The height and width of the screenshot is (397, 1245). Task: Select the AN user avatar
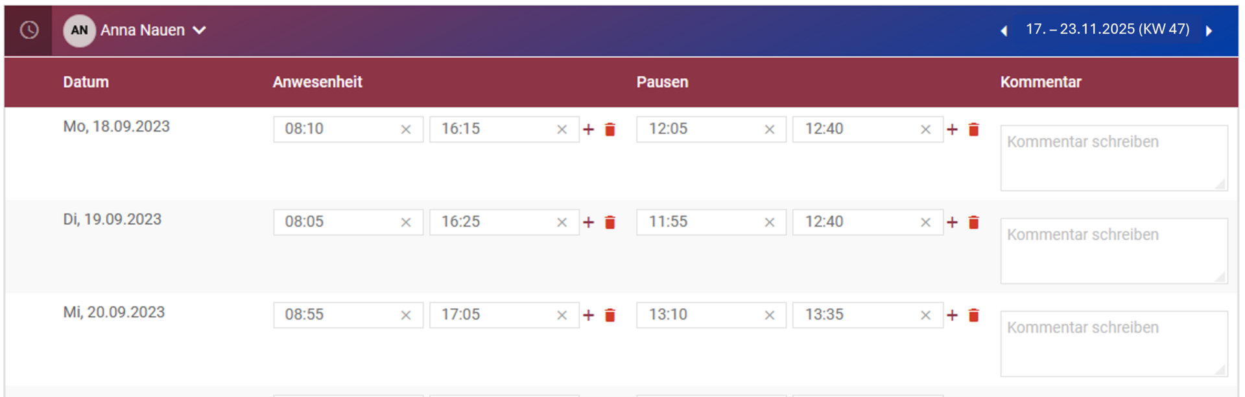80,30
